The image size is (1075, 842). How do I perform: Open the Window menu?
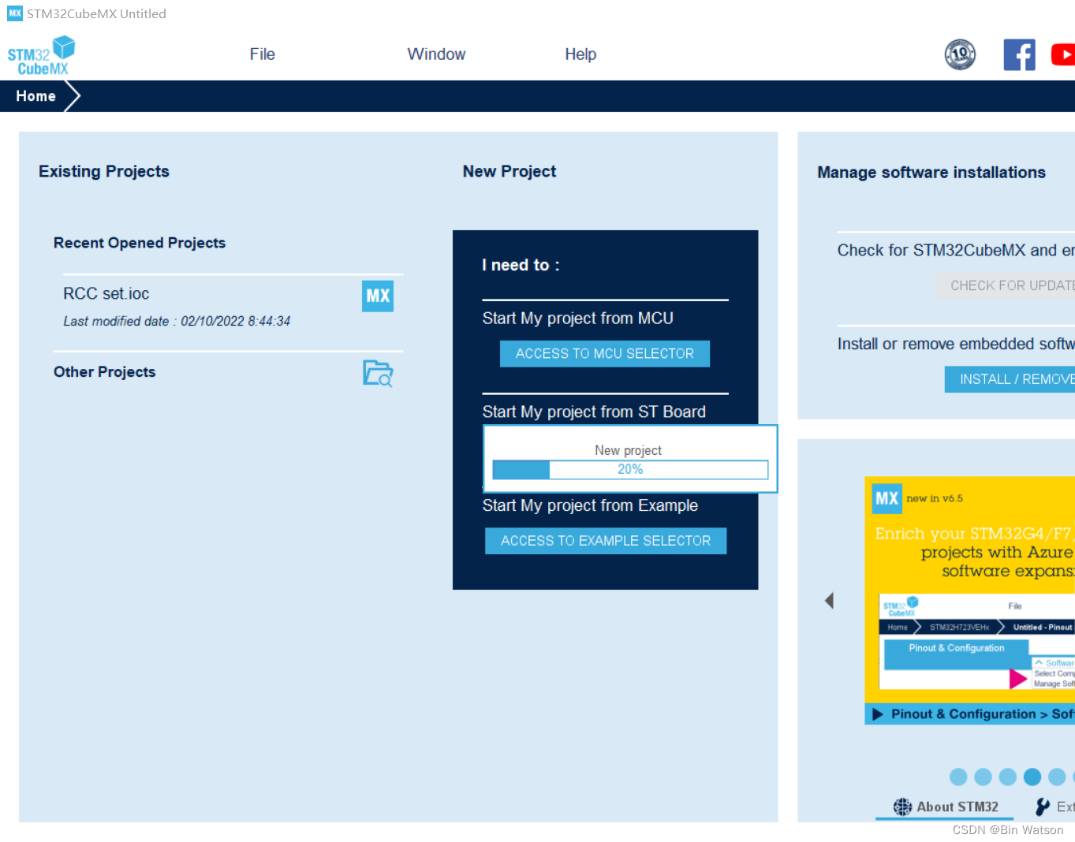pos(436,54)
